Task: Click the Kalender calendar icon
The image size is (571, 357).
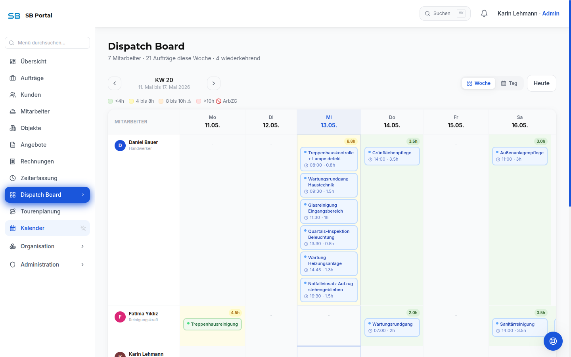Action: pos(13,228)
